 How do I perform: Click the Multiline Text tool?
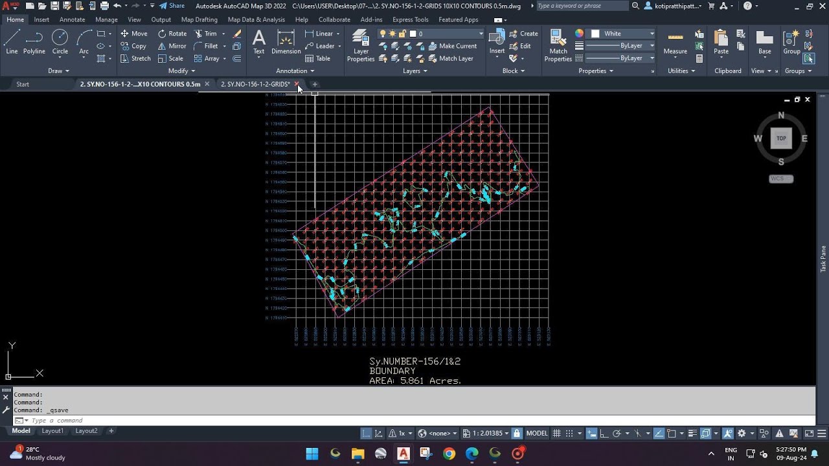click(258, 42)
